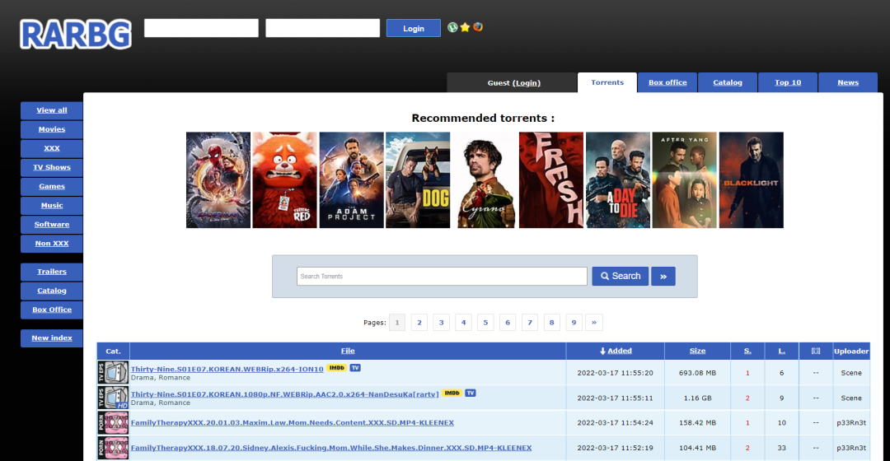The width and height of the screenshot is (890, 461).
Task: Switch to the Torrents tab
Action: click(x=607, y=82)
